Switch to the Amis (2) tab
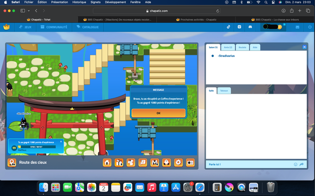The height and width of the screenshot is (196, 315). [228, 47]
